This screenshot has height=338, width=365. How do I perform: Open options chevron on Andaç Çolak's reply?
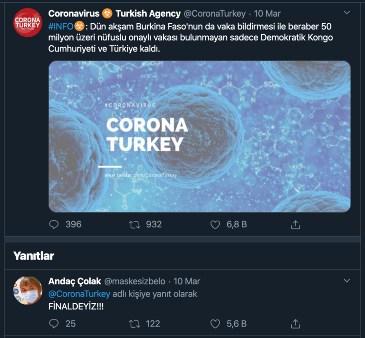coord(346,280)
